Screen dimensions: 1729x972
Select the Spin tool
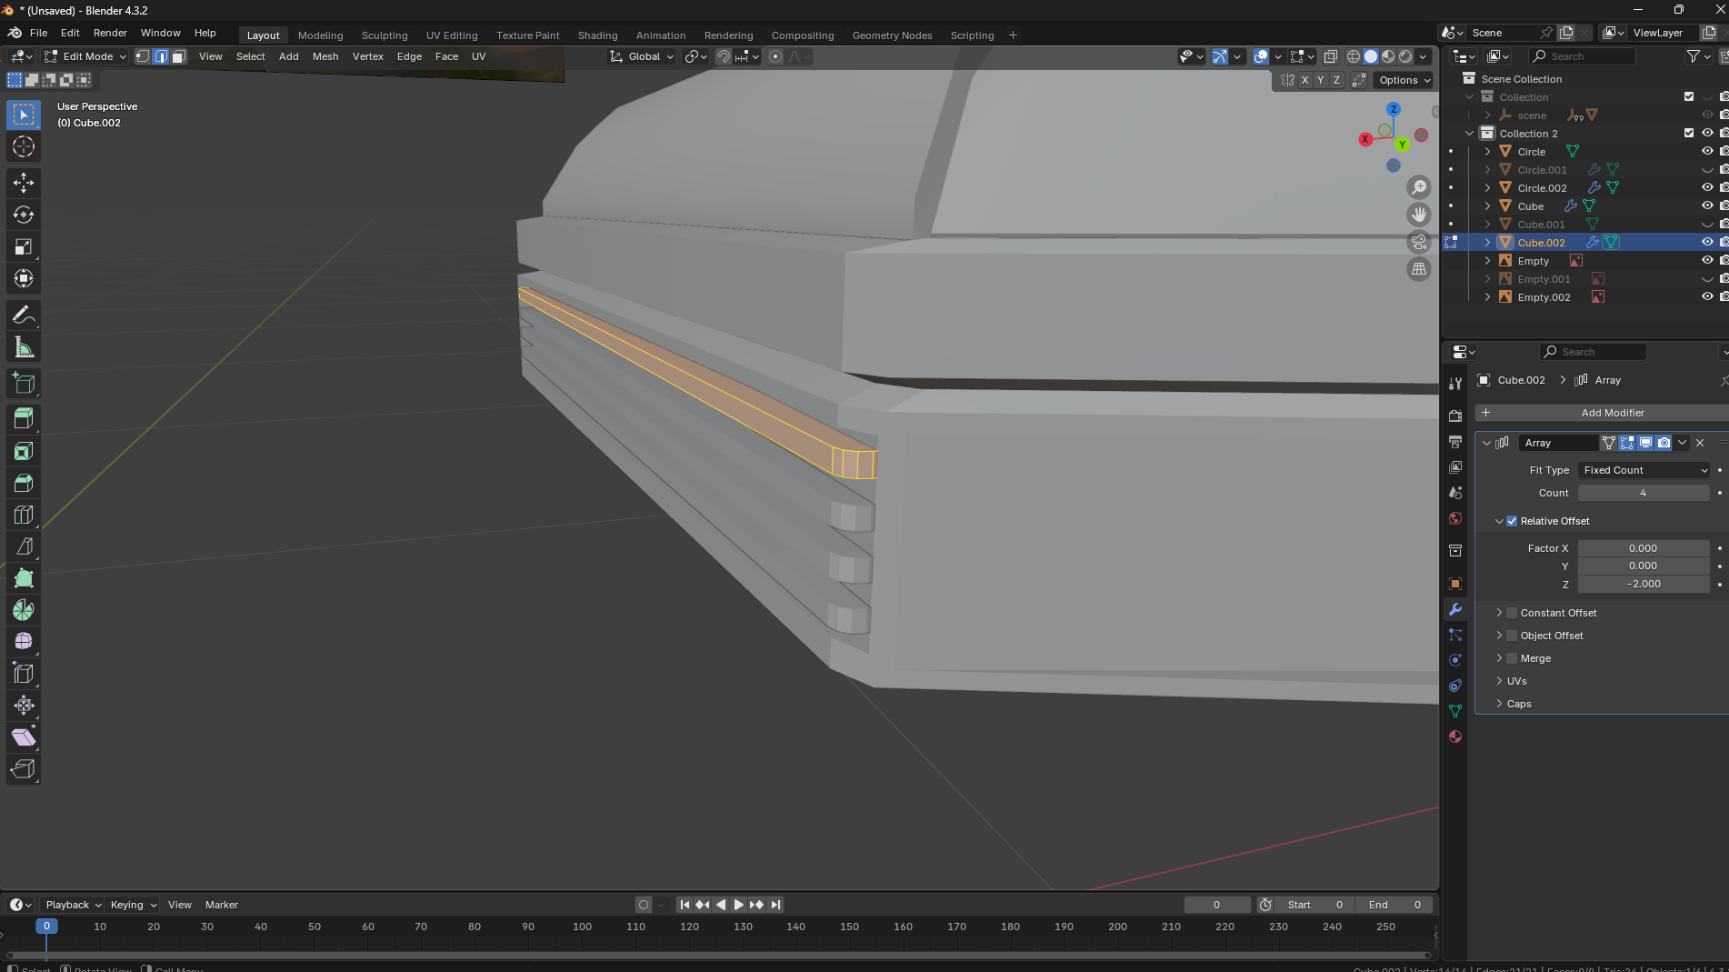point(24,610)
